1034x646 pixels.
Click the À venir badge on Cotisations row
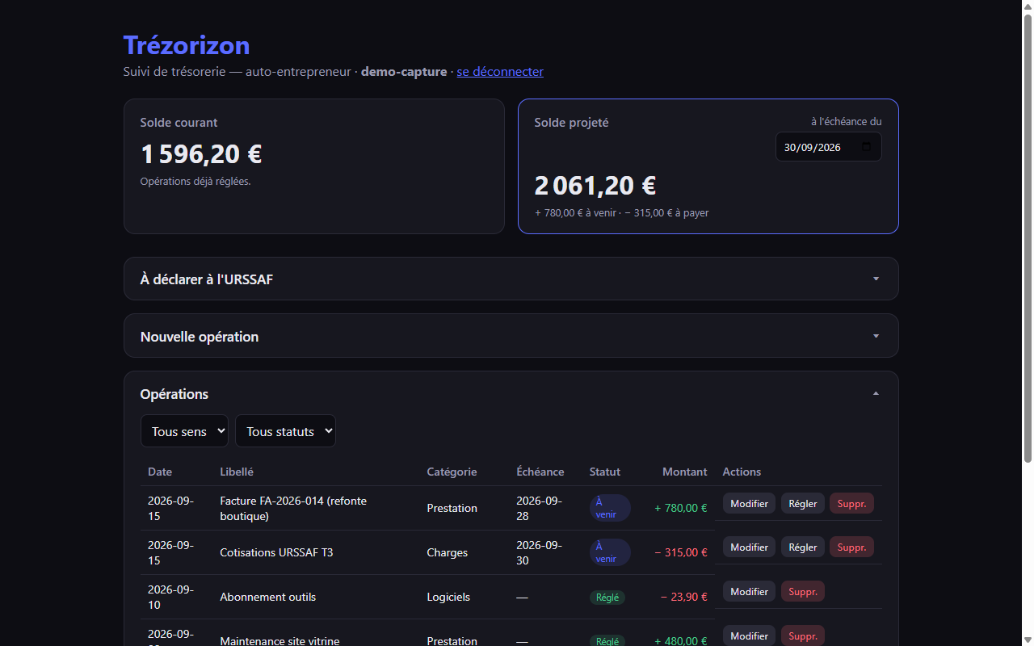[x=610, y=552]
